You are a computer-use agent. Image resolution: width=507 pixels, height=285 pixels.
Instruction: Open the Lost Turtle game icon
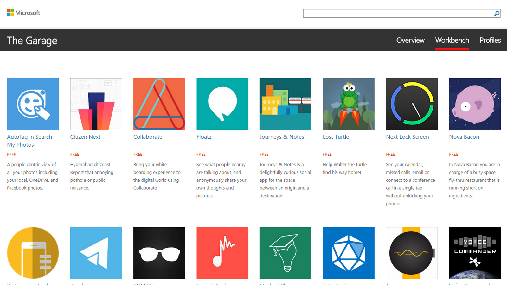pyautogui.click(x=348, y=104)
